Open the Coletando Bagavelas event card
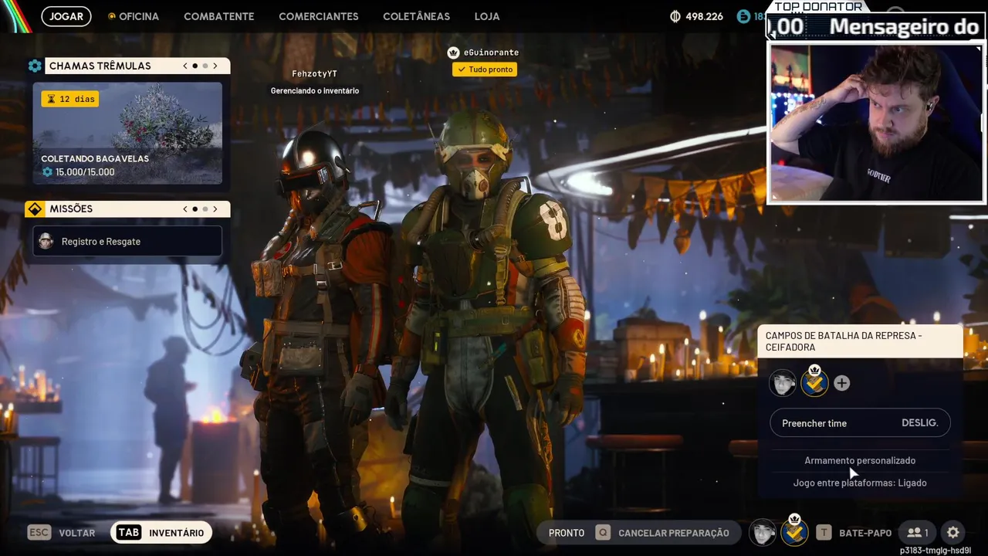Image resolution: width=988 pixels, height=556 pixels. coord(127,134)
